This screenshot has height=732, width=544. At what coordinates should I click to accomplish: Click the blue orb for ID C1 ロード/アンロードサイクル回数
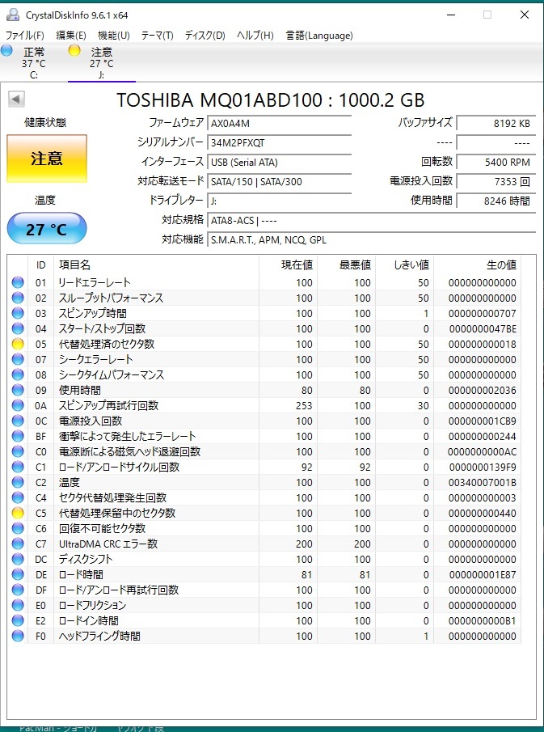(18, 468)
